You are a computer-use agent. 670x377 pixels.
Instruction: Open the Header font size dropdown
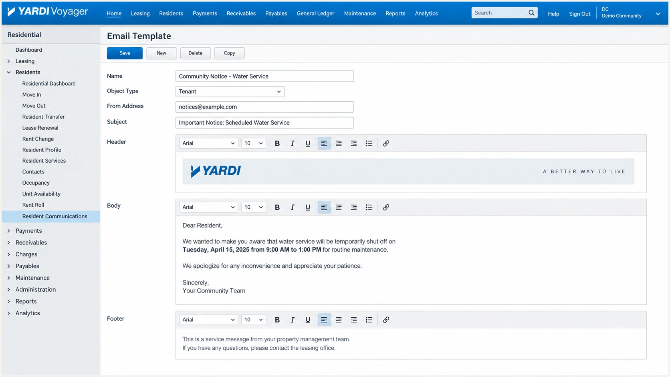click(254, 143)
